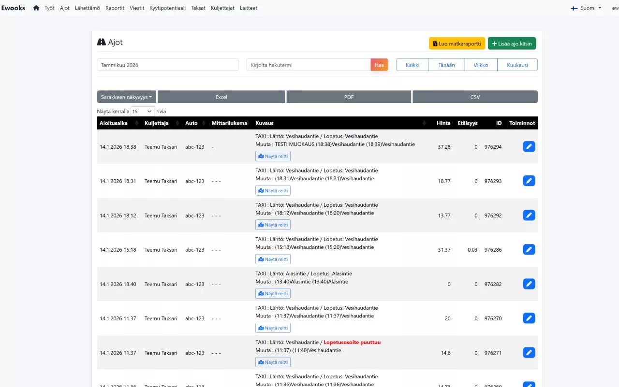Image resolution: width=619 pixels, height=387 pixels.
Task: Open the edit pencil for ride 976271
Action: coord(529,353)
